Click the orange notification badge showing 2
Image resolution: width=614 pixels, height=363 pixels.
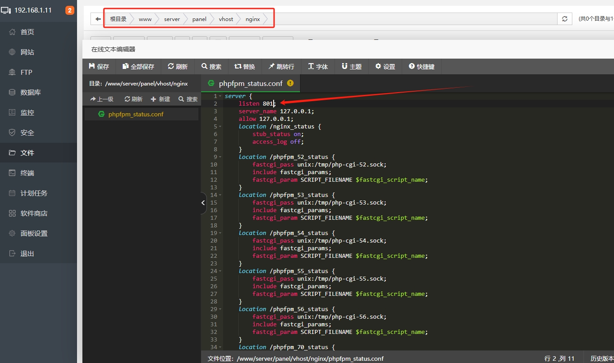pyautogui.click(x=70, y=10)
